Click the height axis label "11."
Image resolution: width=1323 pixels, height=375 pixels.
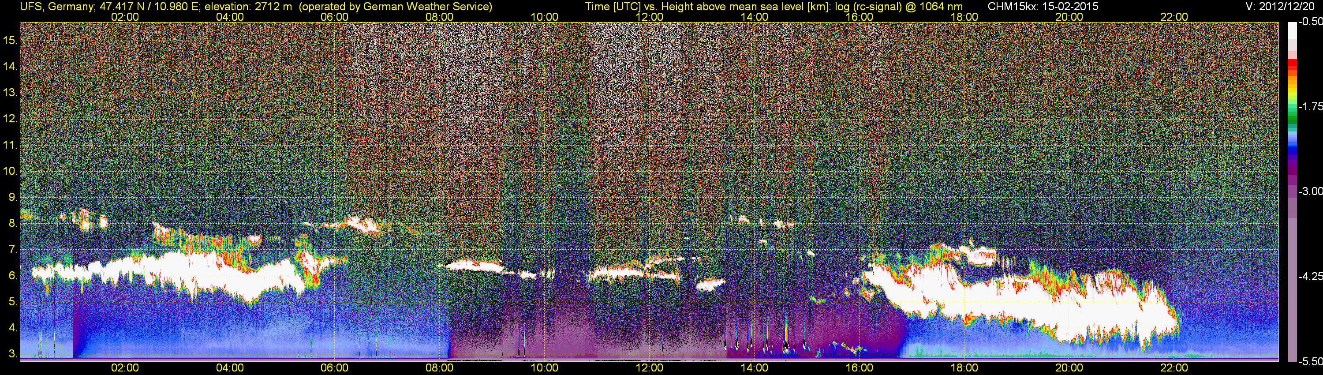click(x=10, y=145)
